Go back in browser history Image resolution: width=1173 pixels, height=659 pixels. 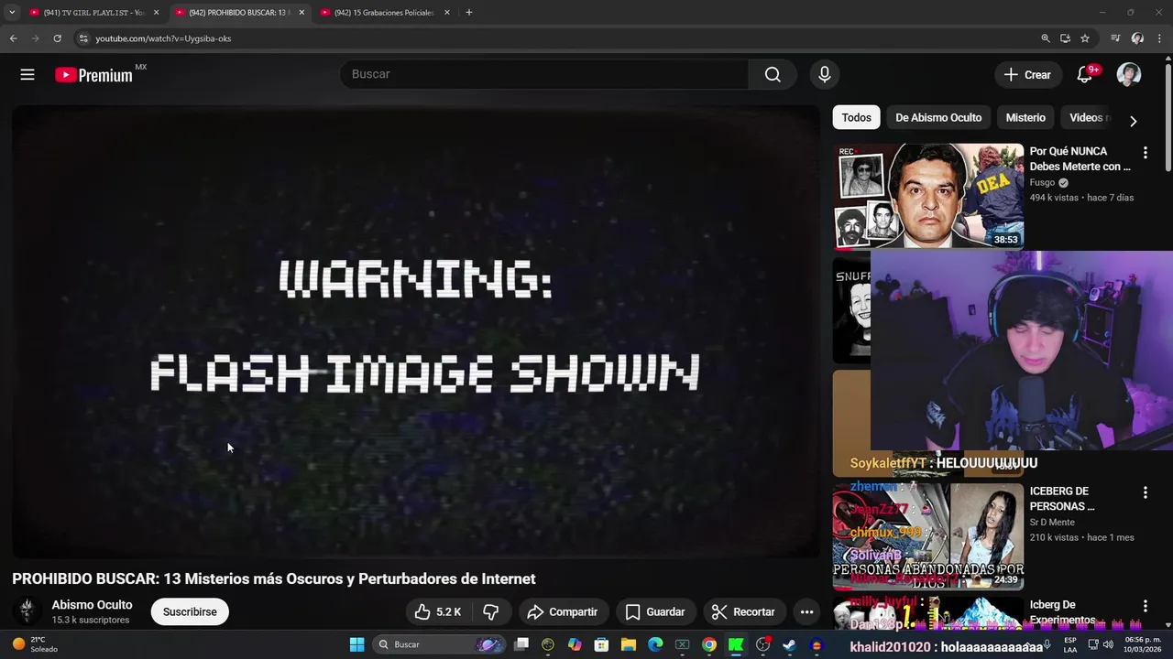13,38
